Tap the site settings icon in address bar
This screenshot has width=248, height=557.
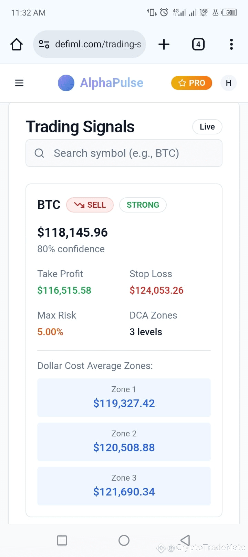point(44,44)
